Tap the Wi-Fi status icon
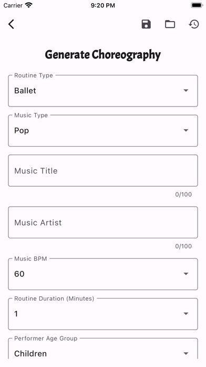This screenshot has height=367, width=206. tap(29, 5)
